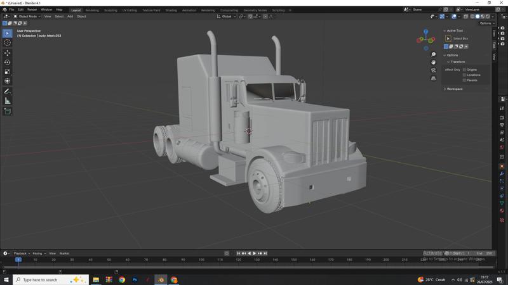This screenshot has height=285, width=508.
Task: Open the Playback popover in the timeline
Action: (21, 253)
